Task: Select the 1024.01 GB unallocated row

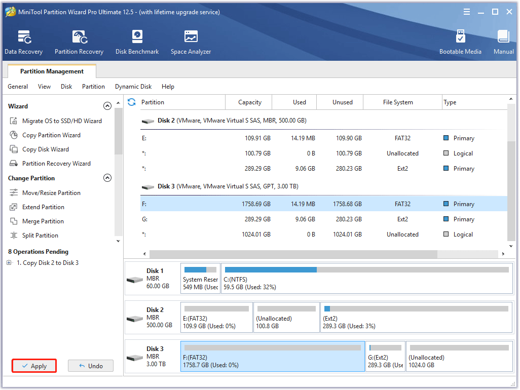Action: click(x=324, y=235)
